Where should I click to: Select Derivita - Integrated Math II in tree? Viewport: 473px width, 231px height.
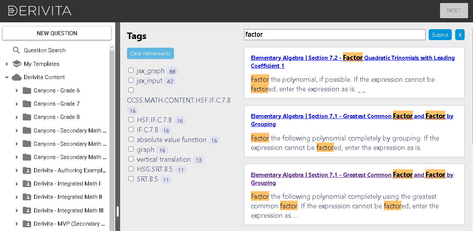[x=67, y=197]
